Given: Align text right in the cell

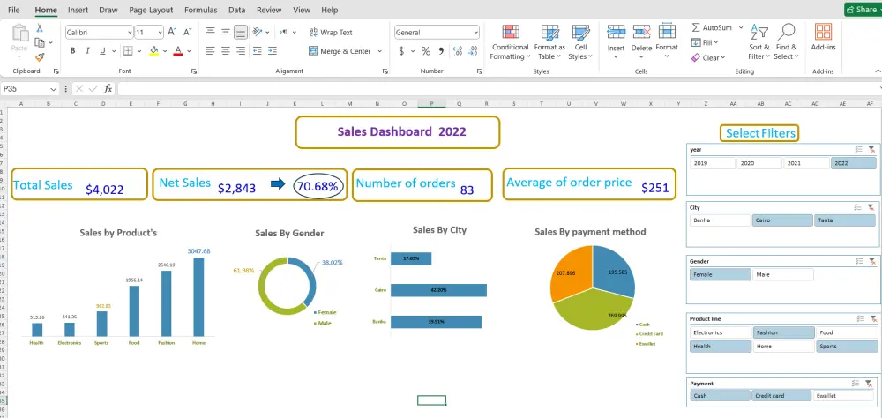Looking at the screenshot, I should coord(241,51).
